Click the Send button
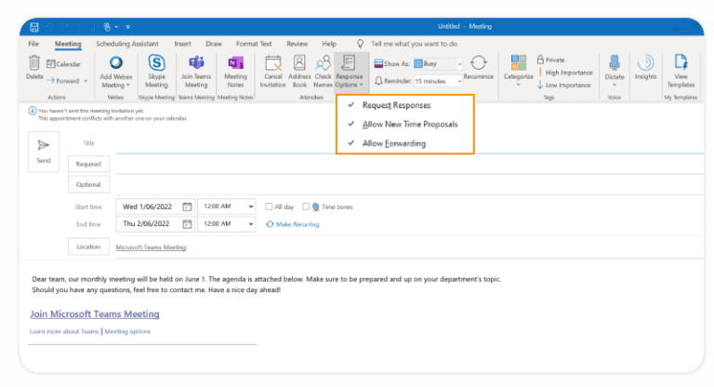 point(44,152)
